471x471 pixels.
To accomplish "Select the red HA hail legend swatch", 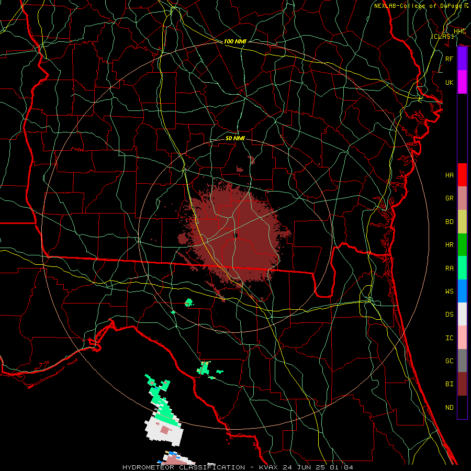I will click(462, 175).
